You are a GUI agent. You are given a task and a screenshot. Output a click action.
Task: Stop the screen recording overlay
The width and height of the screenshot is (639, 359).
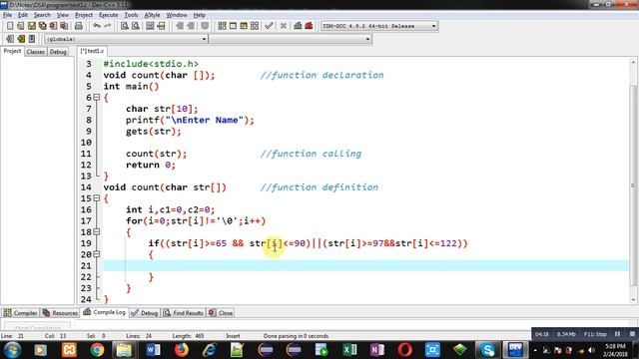(632, 334)
